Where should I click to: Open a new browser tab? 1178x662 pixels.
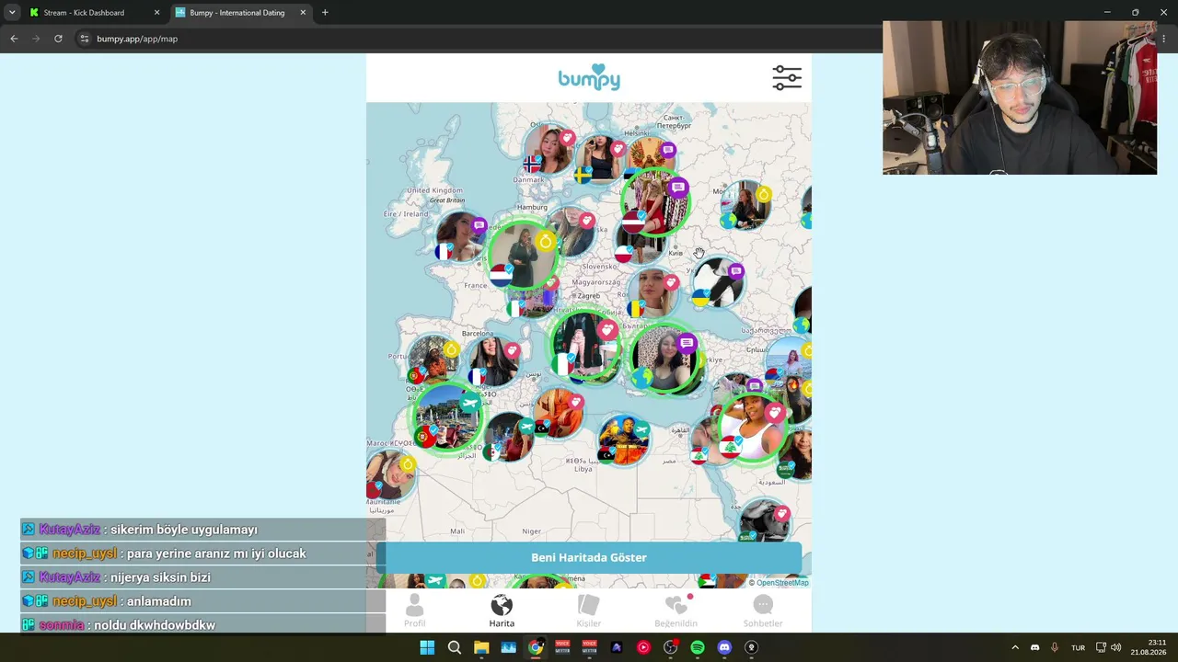coord(325,13)
